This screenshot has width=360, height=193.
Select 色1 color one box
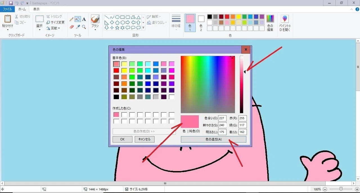190,23
